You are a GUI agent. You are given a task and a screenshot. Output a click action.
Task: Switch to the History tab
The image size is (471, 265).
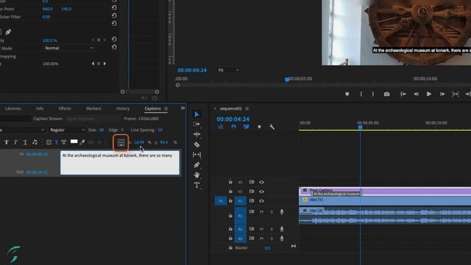click(123, 108)
